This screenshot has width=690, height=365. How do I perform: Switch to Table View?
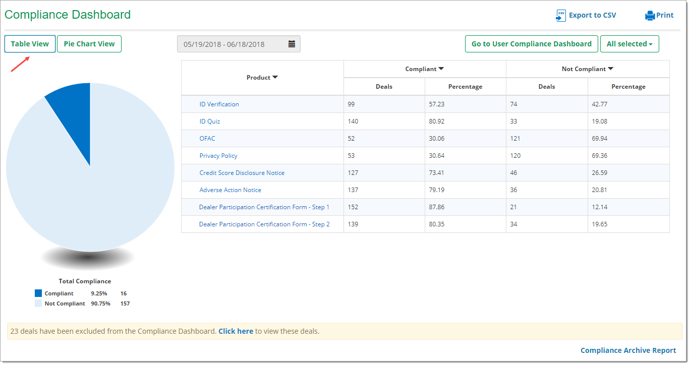point(30,44)
